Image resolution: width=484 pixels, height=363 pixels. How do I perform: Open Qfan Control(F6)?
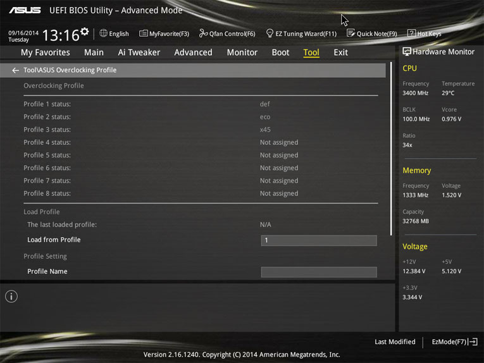tap(227, 34)
